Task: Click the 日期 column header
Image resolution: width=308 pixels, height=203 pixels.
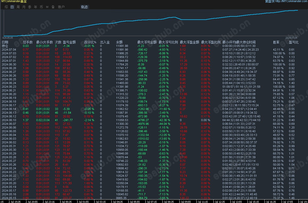Action: [x=5, y=42]
